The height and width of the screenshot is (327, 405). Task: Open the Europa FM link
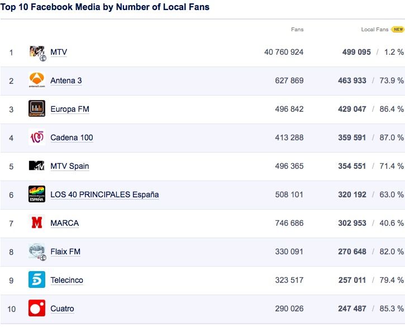click(x=70, y=109)
